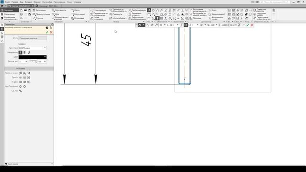Open the GOST type A font dropdown

(33, 48)
